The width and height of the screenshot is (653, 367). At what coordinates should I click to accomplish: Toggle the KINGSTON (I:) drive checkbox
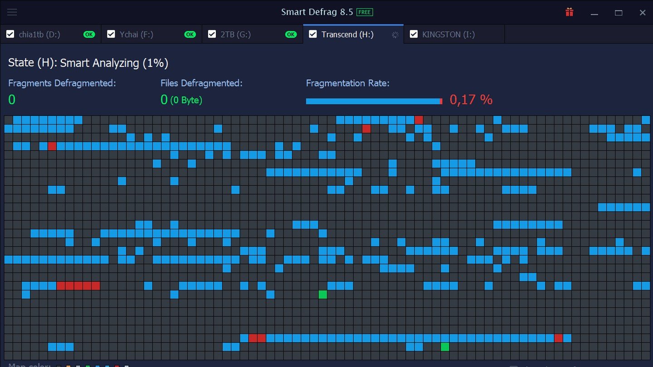(x=414, y=34)
